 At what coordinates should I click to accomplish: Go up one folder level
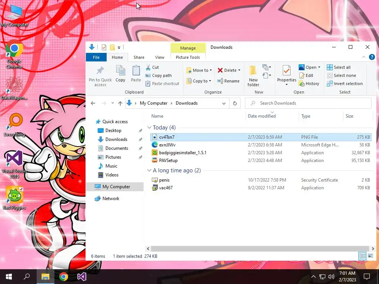click(x=120, y=104)
